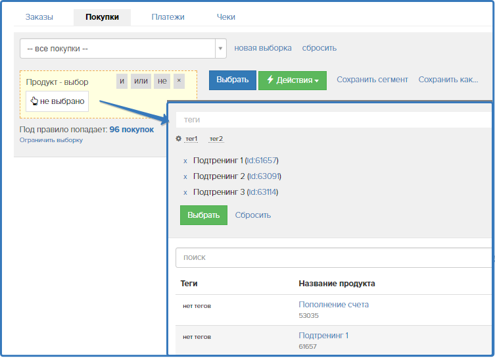Add condition with the 'и' button
This screenshot has height=358, width=495.
pos(122,81)
